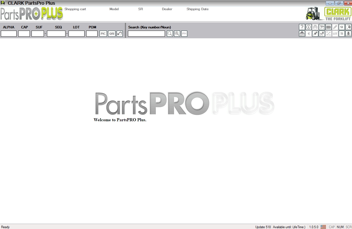
Task: Click the undo arrow button beside QRI
Action: click(x=120, y=34)
